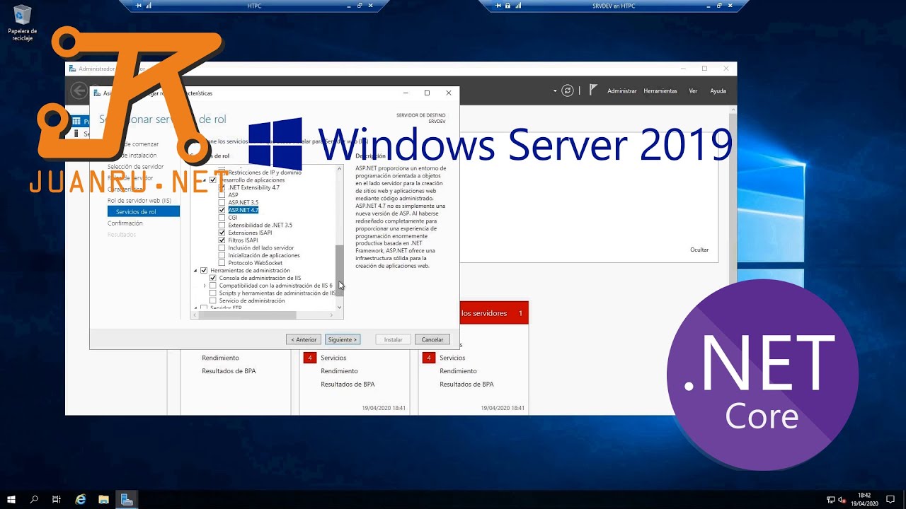Toggle Herramientas de administración checkbox

pos(205,271)
